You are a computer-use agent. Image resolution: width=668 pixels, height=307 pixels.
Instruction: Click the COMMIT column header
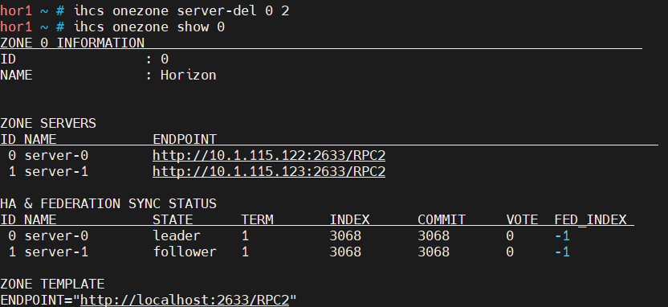(x=442, y=219)
